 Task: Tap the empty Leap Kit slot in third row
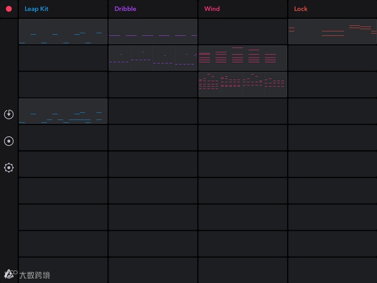coord(63,84)
